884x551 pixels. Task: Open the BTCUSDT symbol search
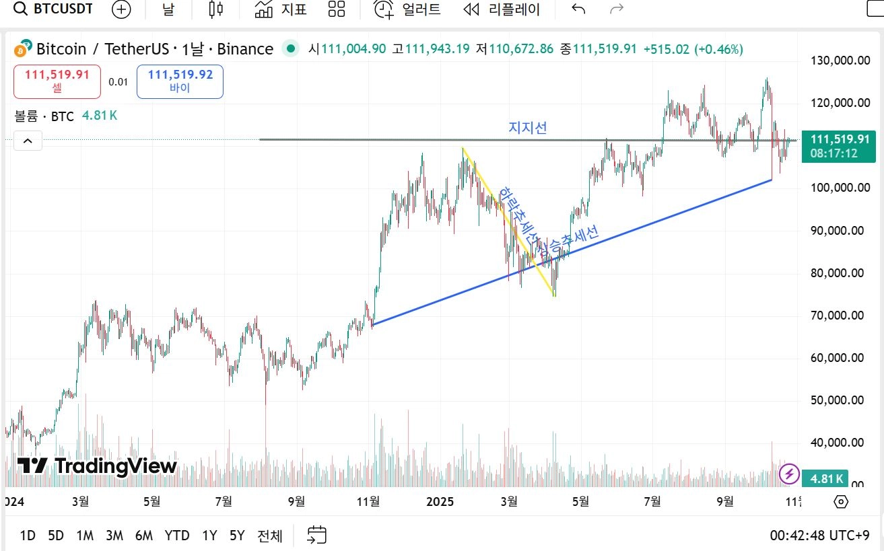coord(54,9)
